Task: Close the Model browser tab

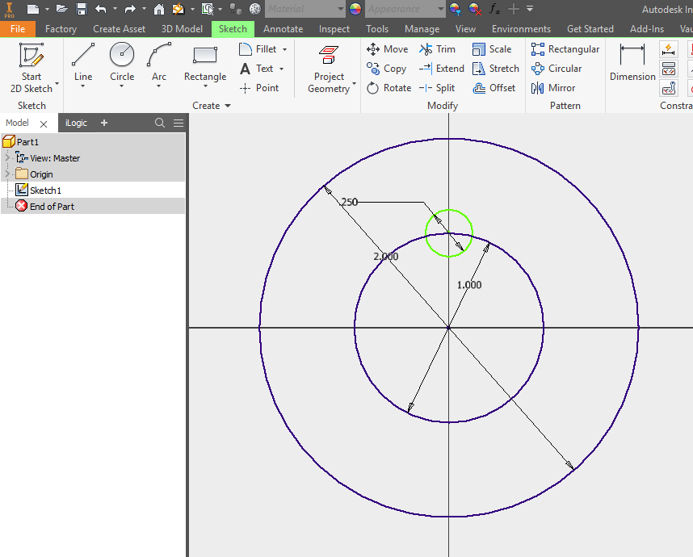Action: [x=44, y=124]
